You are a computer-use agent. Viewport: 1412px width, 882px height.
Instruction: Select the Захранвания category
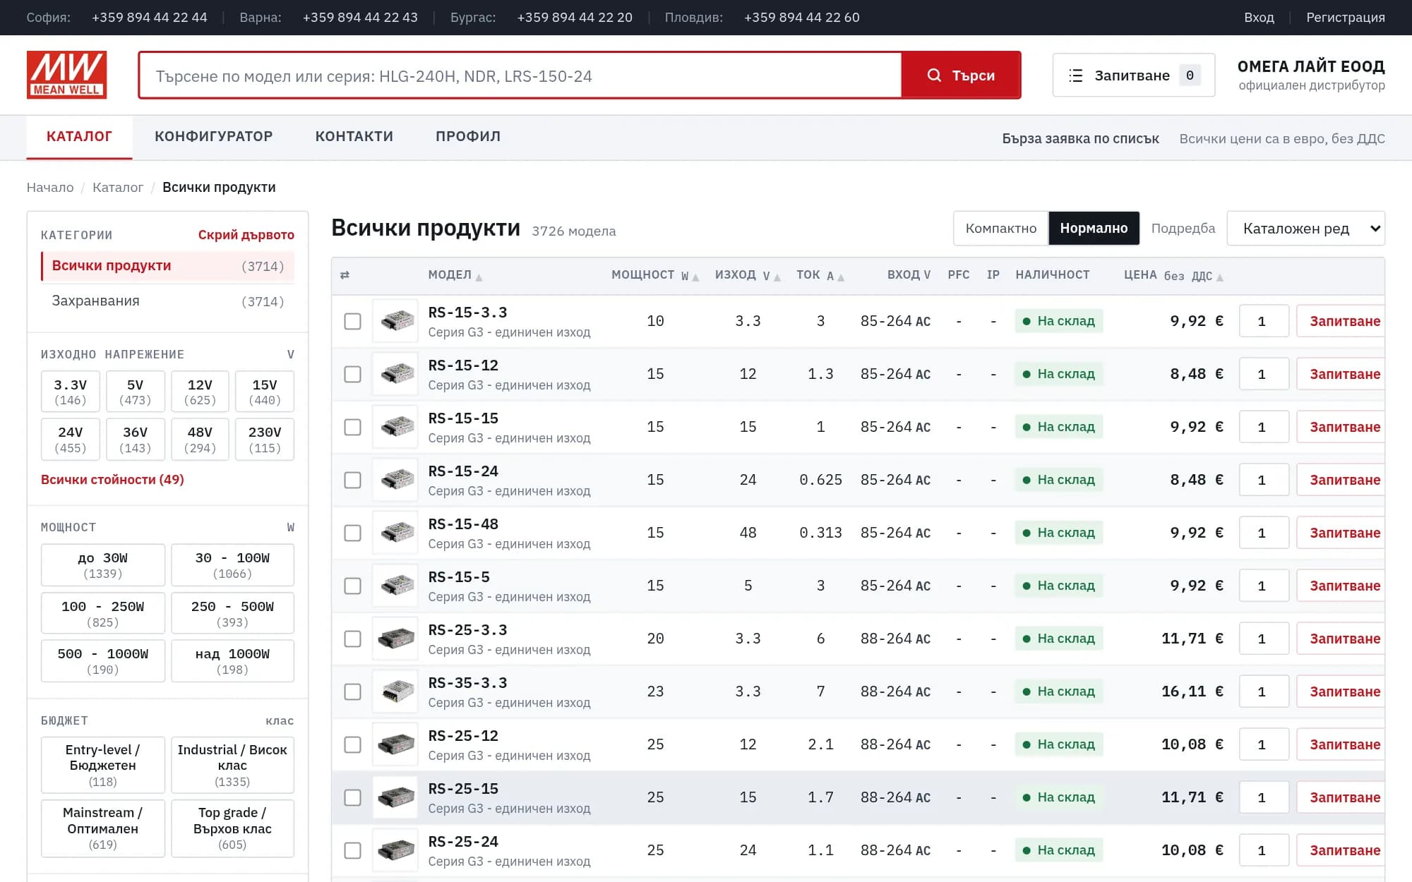coord(167,301)
